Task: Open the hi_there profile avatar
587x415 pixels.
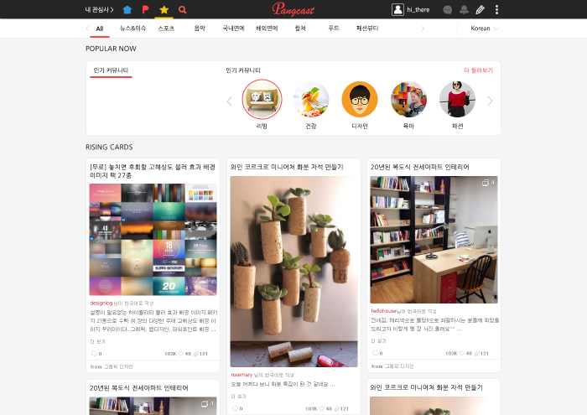Action: point(397,10)
